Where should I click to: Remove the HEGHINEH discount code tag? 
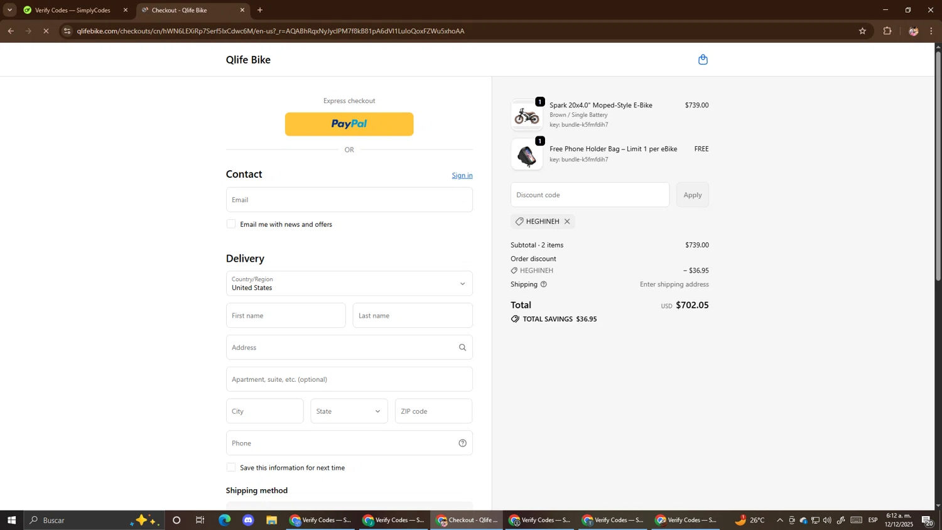click(x=567, y=222)
